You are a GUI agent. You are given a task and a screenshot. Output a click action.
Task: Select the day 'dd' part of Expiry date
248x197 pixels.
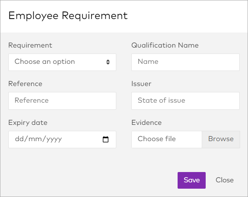tap(19, 140)
